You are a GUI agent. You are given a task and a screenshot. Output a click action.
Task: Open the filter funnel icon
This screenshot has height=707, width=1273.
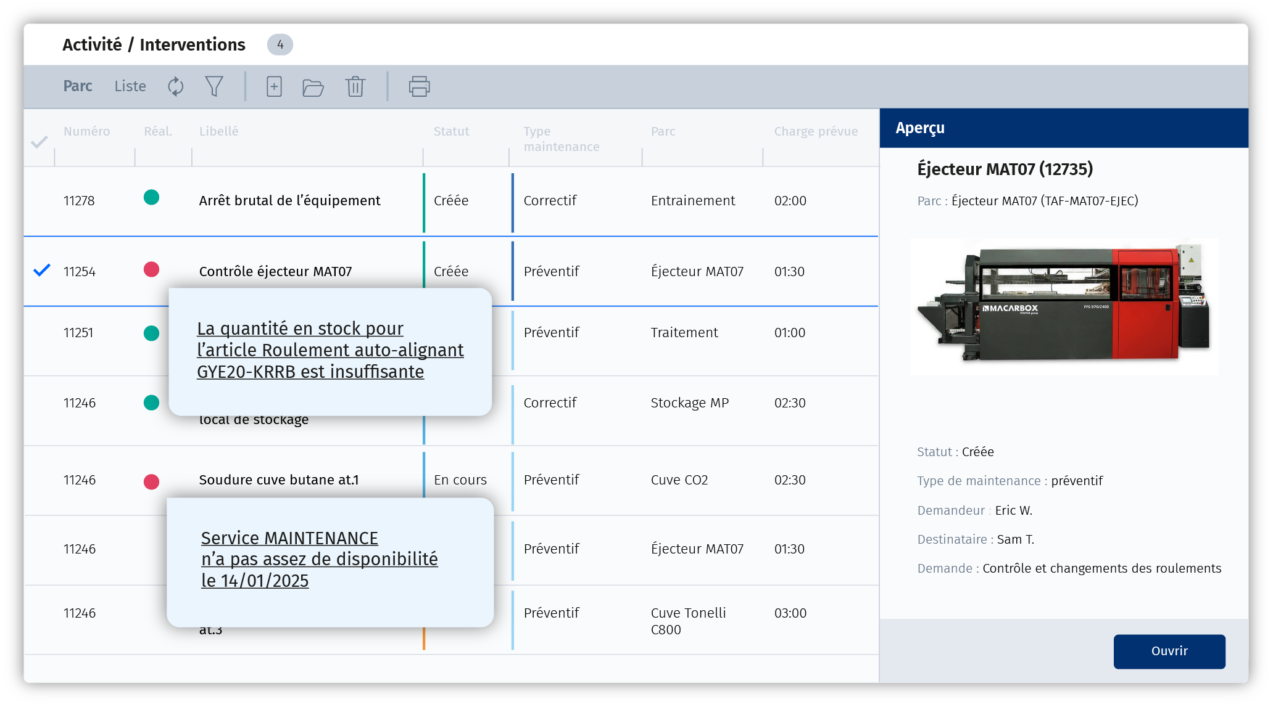[214, 86]
